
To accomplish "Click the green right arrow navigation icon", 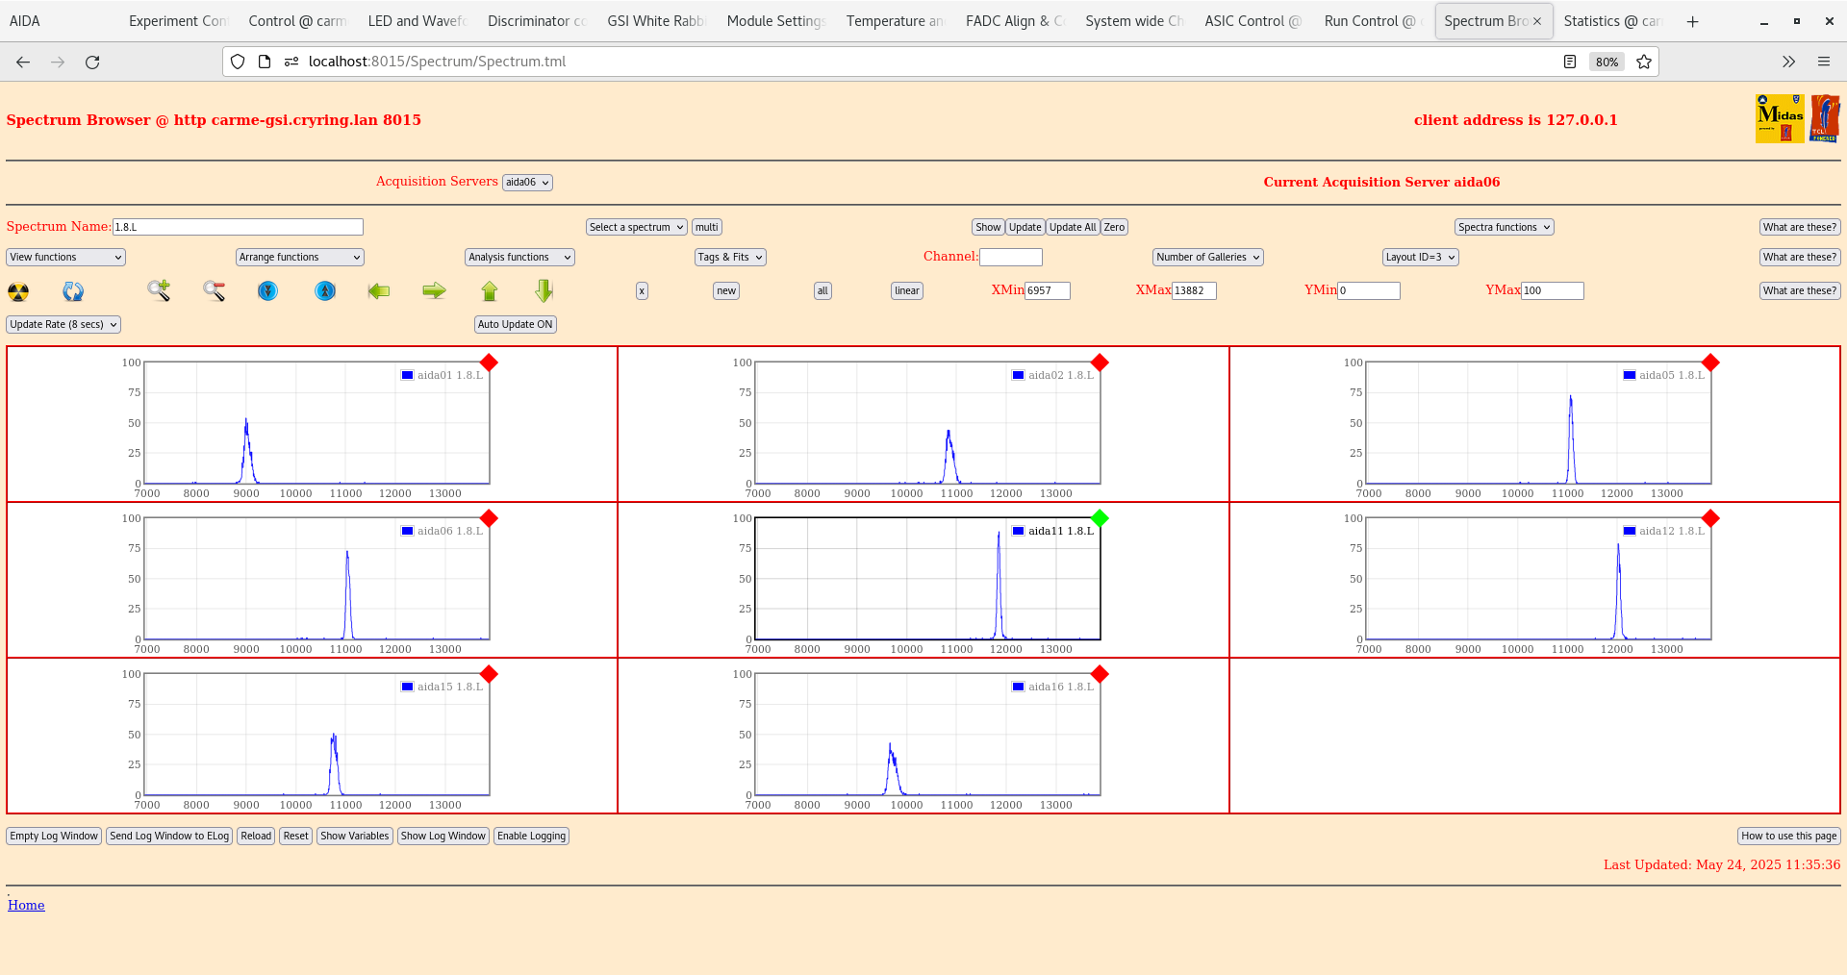I will [x=433, y=290].
